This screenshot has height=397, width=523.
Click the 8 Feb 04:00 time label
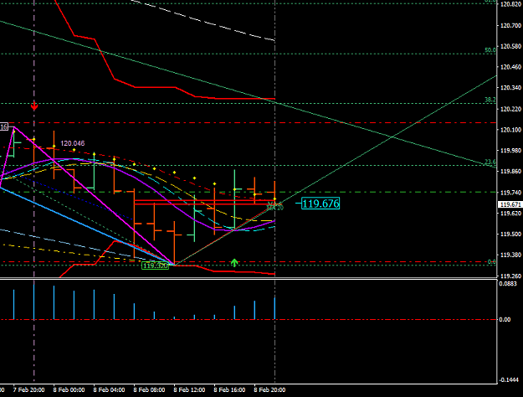pos(109,390)
